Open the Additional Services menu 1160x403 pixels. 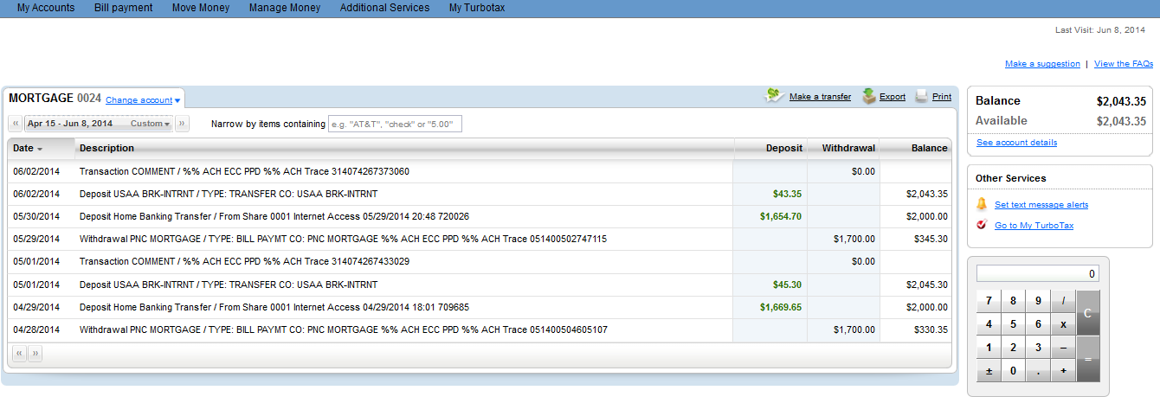click(x=384, y=8)
